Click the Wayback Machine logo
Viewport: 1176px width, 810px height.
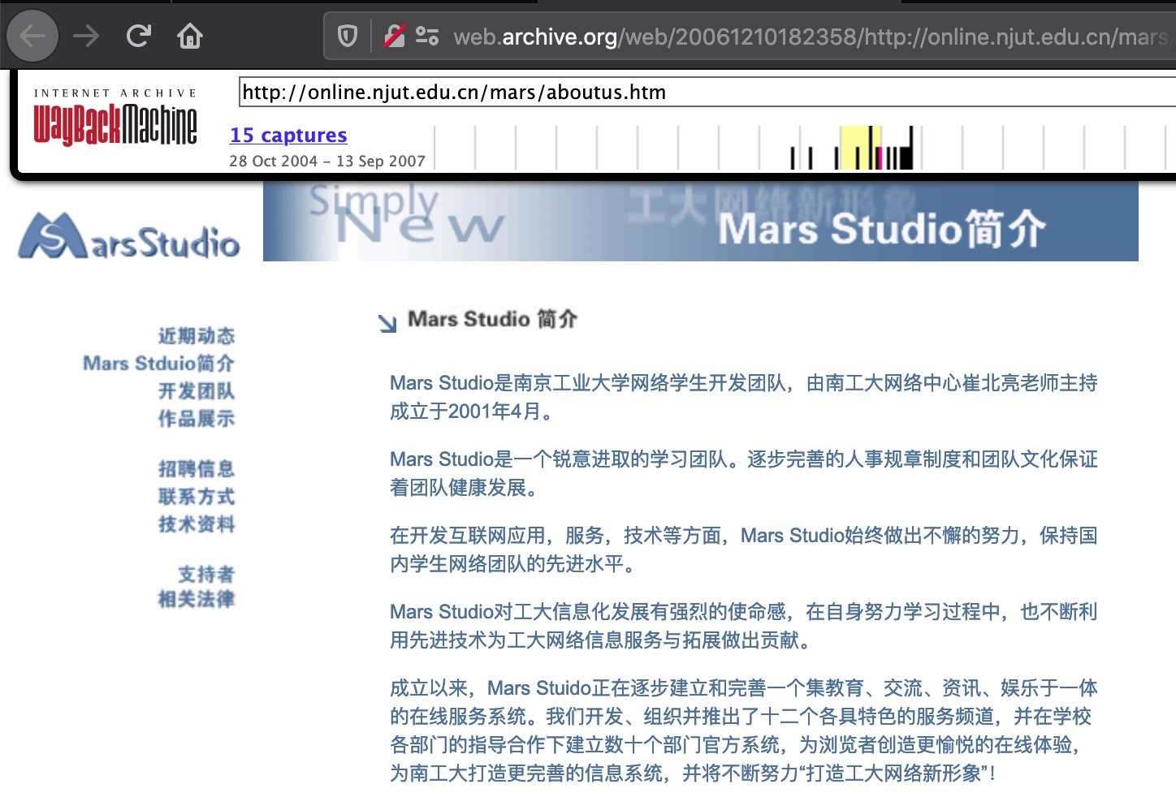pyautogui.click(x=115, y=119)
